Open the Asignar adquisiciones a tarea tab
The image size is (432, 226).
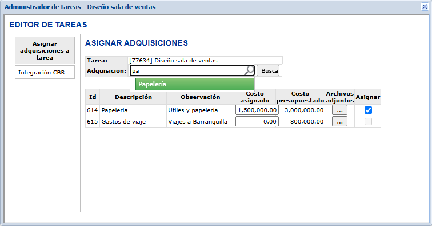[45, 50]
